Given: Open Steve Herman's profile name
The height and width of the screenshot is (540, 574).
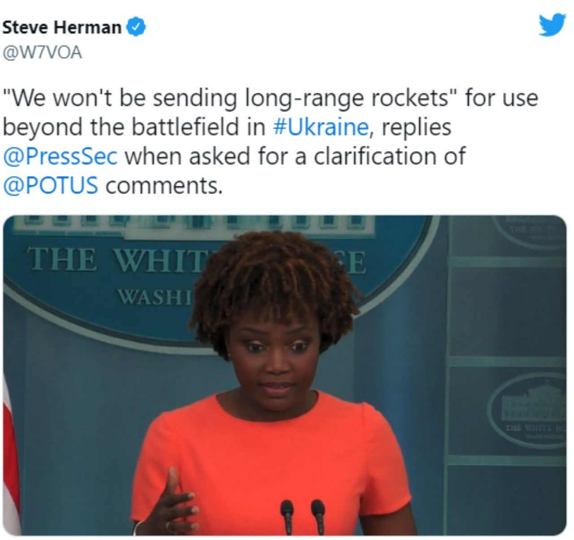Looking at the screenshot, I should (61, 27).
